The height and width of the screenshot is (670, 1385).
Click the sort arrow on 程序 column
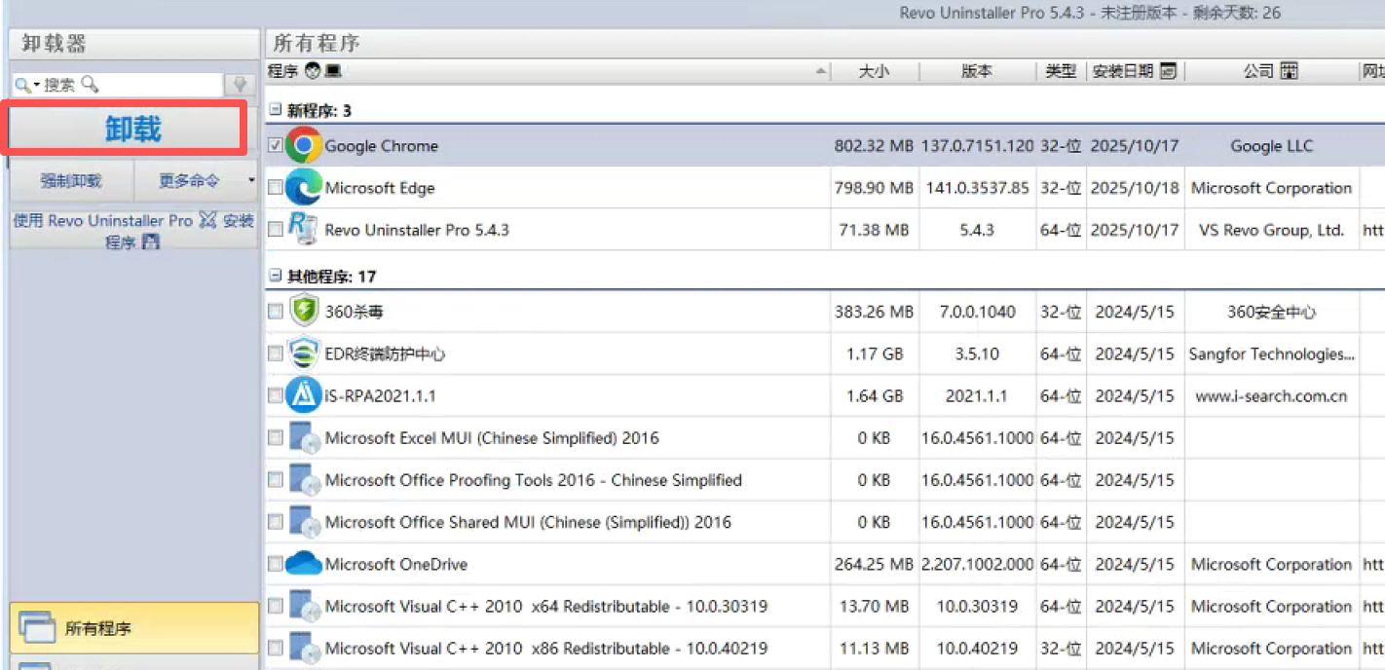pos(822,72)
